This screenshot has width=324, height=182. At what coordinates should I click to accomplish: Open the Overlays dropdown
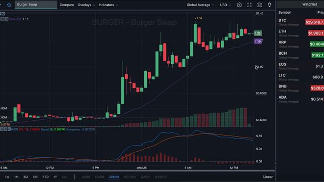(86, 5)
